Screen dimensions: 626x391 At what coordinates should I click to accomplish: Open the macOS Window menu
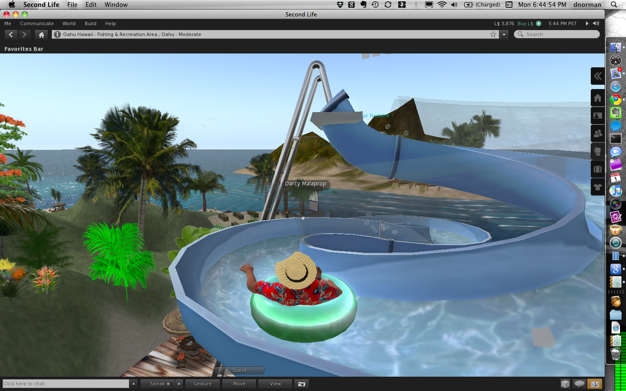(x=116, y=5)
